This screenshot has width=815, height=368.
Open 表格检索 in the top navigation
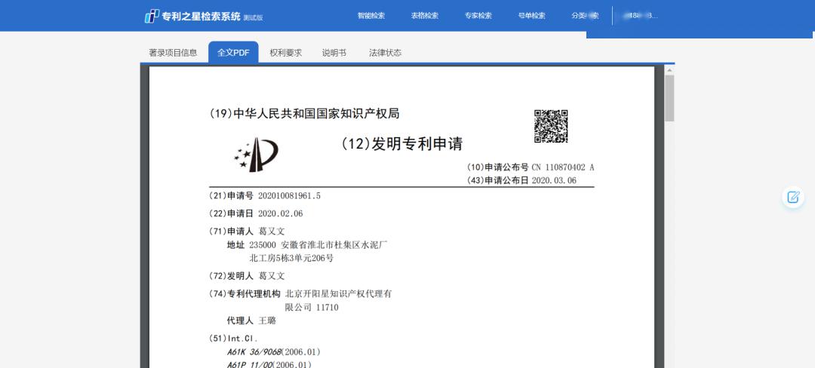[425, 16]
